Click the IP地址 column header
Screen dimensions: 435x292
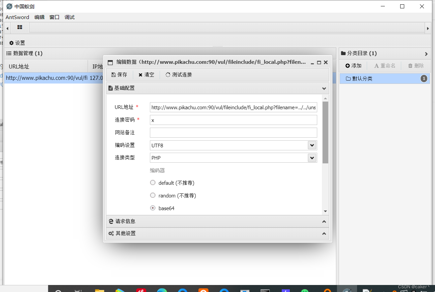(x=97, y=66)
